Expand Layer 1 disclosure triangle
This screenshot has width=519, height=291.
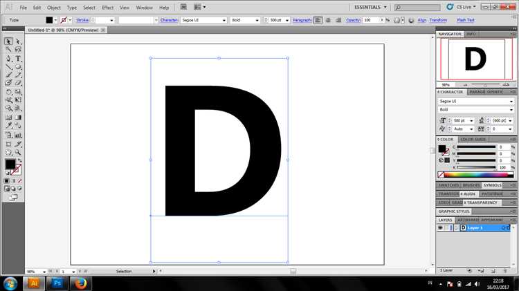[x=457, y=228]
